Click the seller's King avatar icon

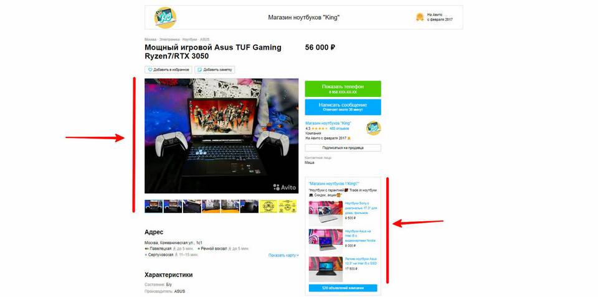coord(373,128)
